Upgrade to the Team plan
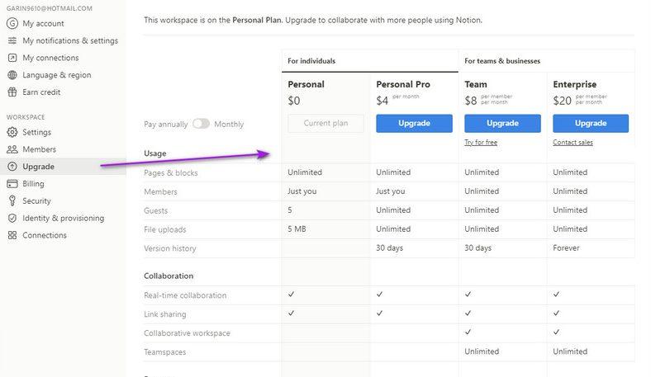651x377 pixels. tap(502, 123)
